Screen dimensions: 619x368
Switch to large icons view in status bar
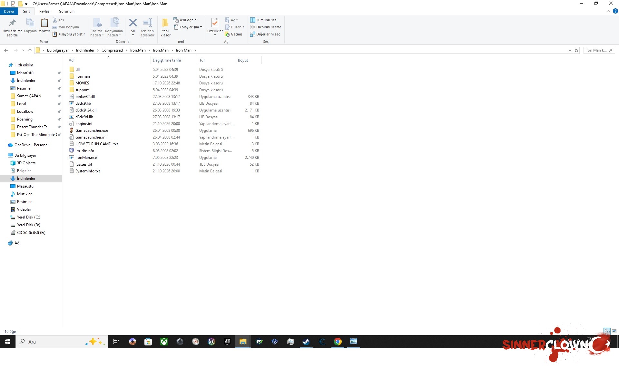click(x=614, y=331)
